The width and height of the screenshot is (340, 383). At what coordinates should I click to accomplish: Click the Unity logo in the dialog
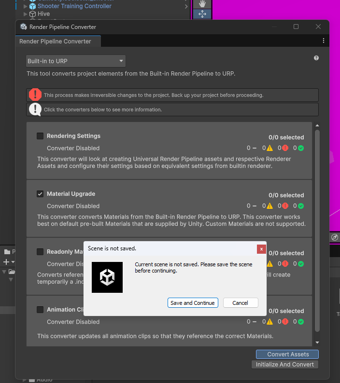click(x=107, y=277)
